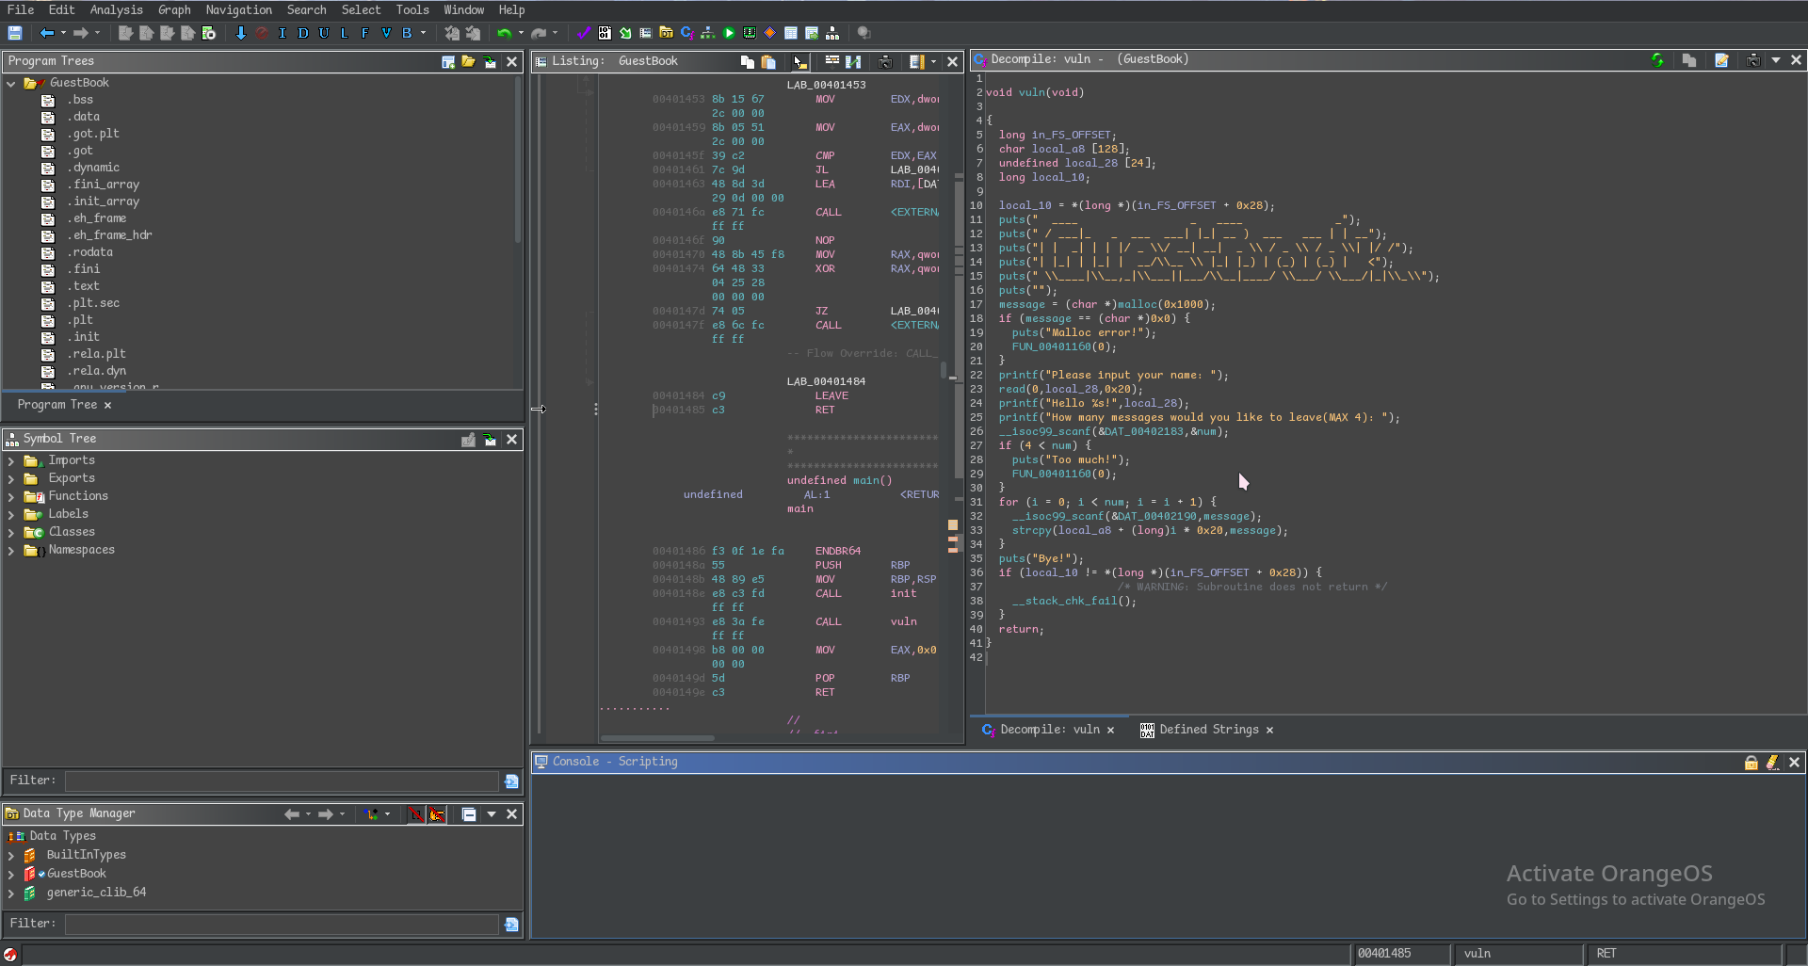
Task: Undo with the green undo arrow
Action: point(505,33)
